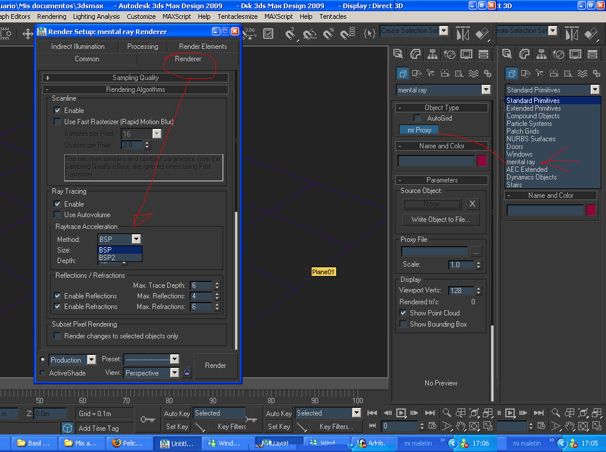This screenshot has width=606, height=452.
Task: Collapse the Rendering Algorithms rollout
Action: (135, 89)
